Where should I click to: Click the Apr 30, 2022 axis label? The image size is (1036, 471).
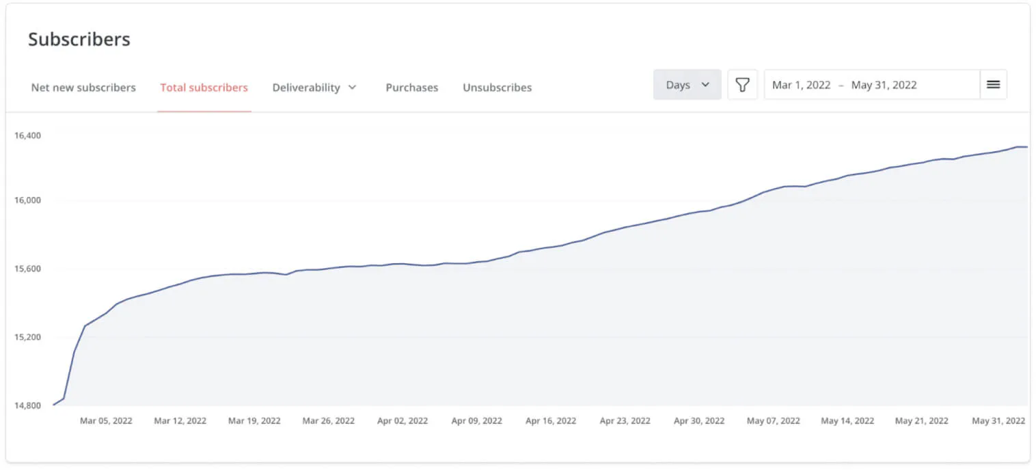point(699,421)
